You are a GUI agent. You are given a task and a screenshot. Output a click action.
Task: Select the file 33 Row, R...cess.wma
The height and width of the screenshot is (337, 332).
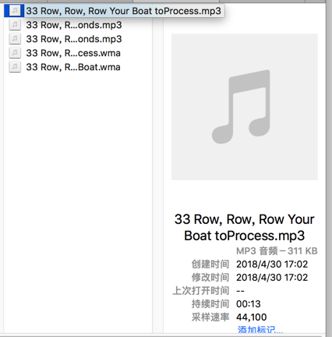point(73,53)
